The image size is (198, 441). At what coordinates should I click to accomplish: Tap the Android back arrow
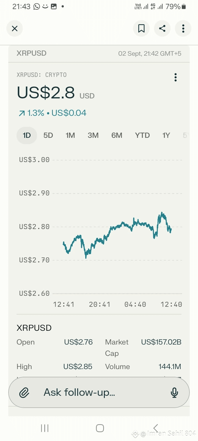coord(155,428)
